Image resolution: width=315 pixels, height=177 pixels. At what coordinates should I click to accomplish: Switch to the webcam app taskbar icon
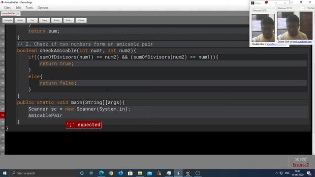[x=188, y=173]
